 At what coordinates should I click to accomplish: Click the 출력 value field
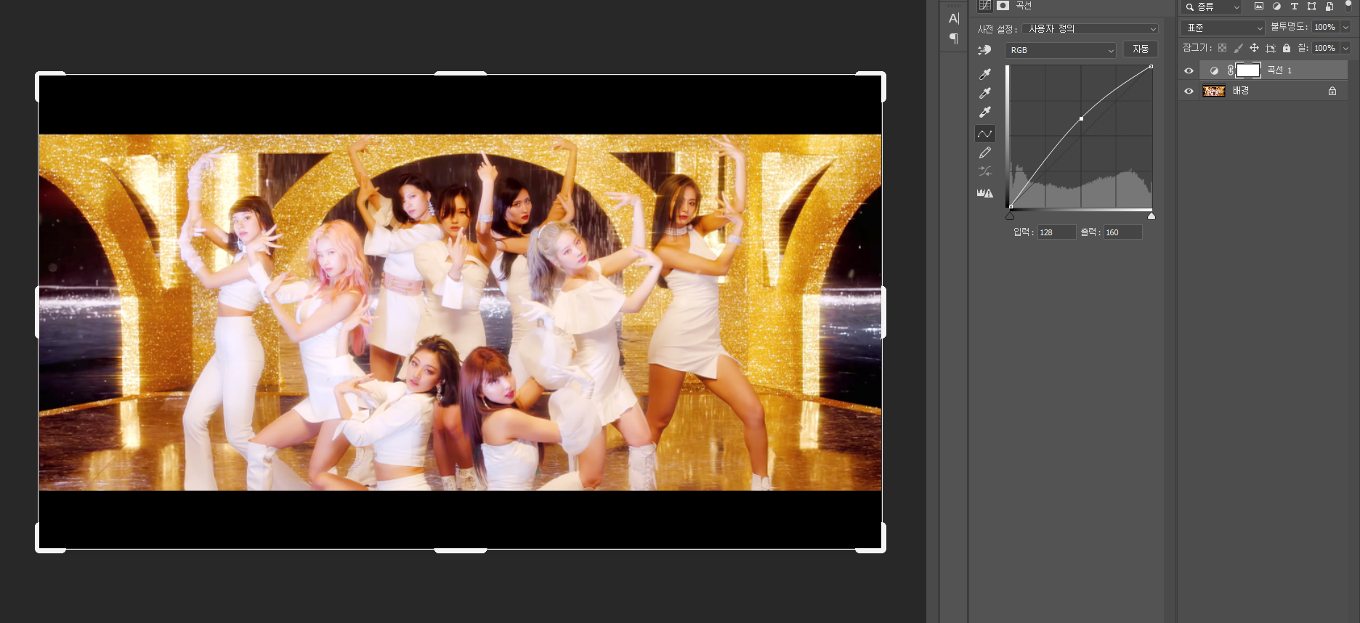tap(1122, 232)
